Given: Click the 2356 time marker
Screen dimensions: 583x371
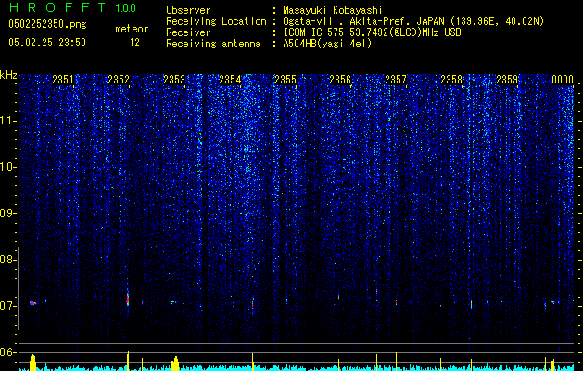Looking at the screenshot, I should click(x=340, y=80).
